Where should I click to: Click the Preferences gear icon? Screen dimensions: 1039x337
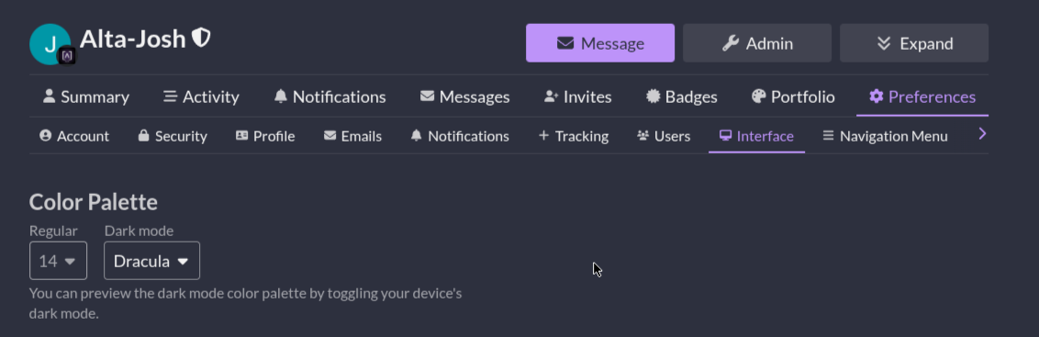[876, 96]
